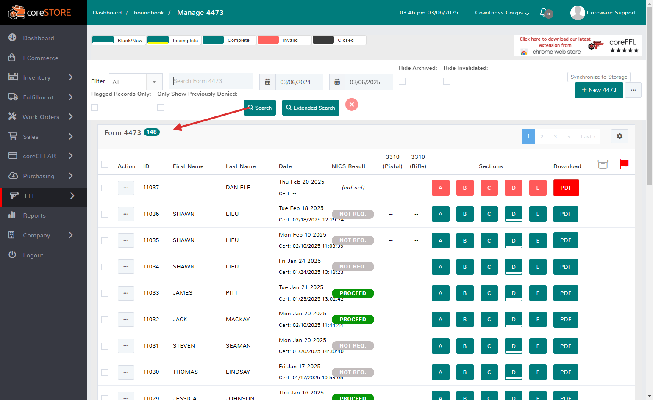
Task: Open the Sales sidebar menu item
Action: (x=43, y=136)
